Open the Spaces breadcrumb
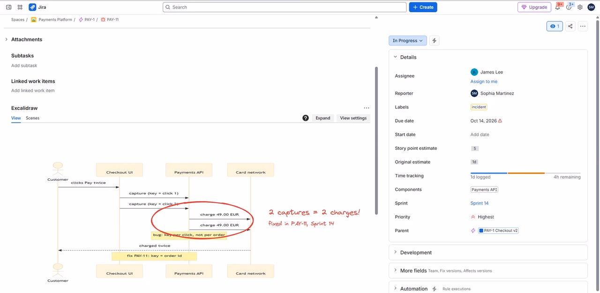This screenshot has width=600, height=293. point(18,20)
